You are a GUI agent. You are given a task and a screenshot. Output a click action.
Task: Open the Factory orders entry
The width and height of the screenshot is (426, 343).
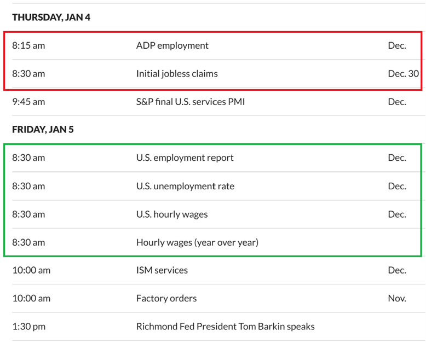(x=166, y=298)
